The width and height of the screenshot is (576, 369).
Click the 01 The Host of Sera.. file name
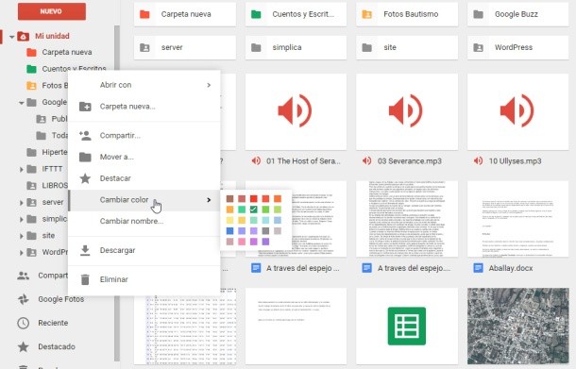[303, 161]
